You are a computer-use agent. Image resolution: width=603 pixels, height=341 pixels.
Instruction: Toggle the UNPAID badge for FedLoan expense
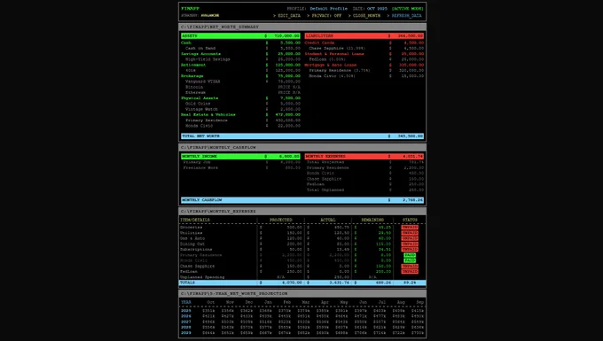coord(410,272)
